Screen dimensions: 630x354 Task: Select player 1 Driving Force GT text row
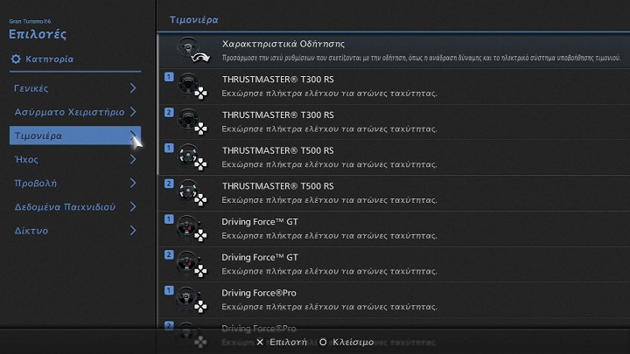[394, 229]
